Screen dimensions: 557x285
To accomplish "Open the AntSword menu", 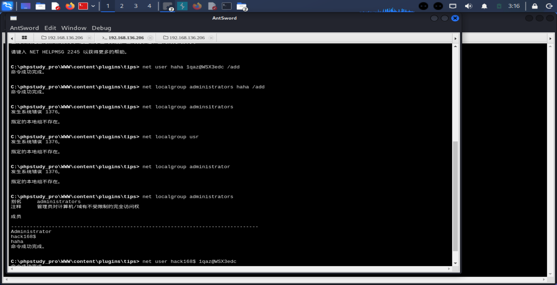I will click(x=24, y=28).
